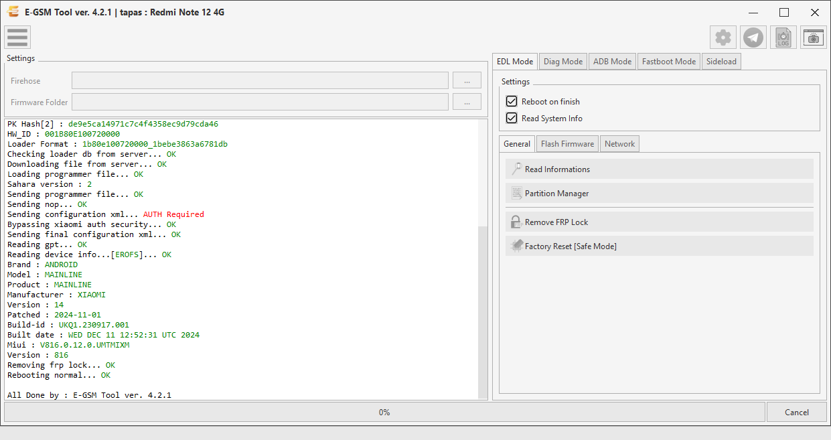This screenshot has height=440, width=831.
Task: Toggle the Reboot on finish checkbox
Action: click(512, 101)
